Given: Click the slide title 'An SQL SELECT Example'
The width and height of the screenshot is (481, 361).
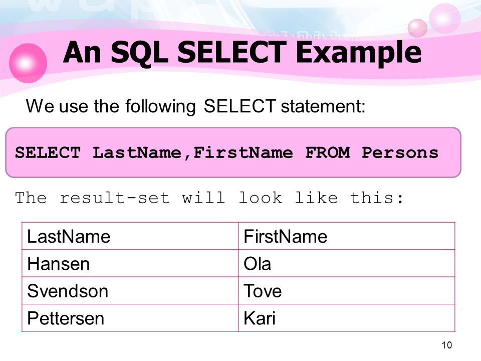Looking at the screenshot, I should pyautogui.click(x=242, y=53).
